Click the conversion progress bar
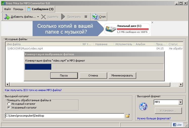Image resolution: width=189 pixels, height=128 pixels. click(94, 67)
